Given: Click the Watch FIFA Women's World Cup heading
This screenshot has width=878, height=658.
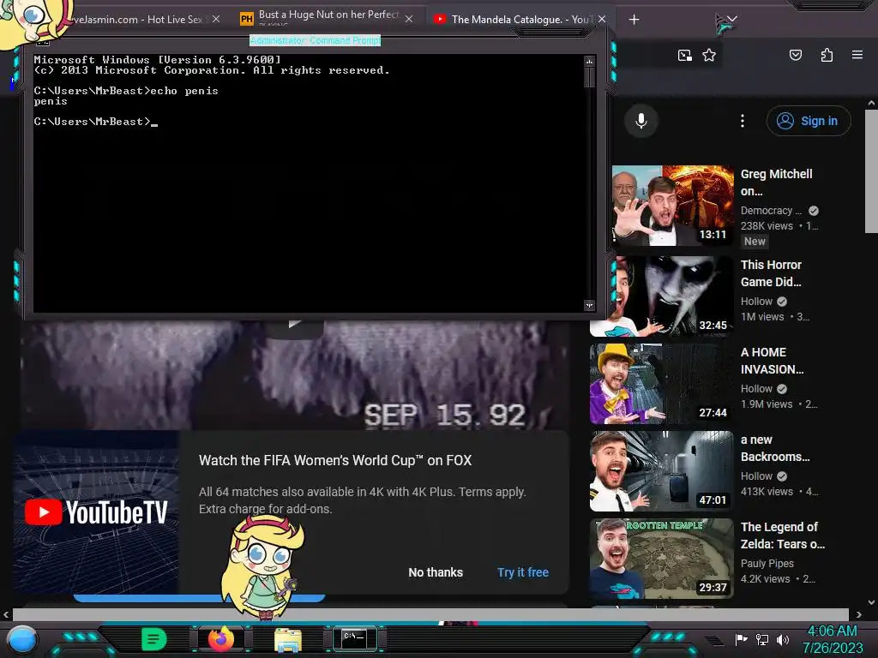Looking at the screenshot, I should pos(335,460).
